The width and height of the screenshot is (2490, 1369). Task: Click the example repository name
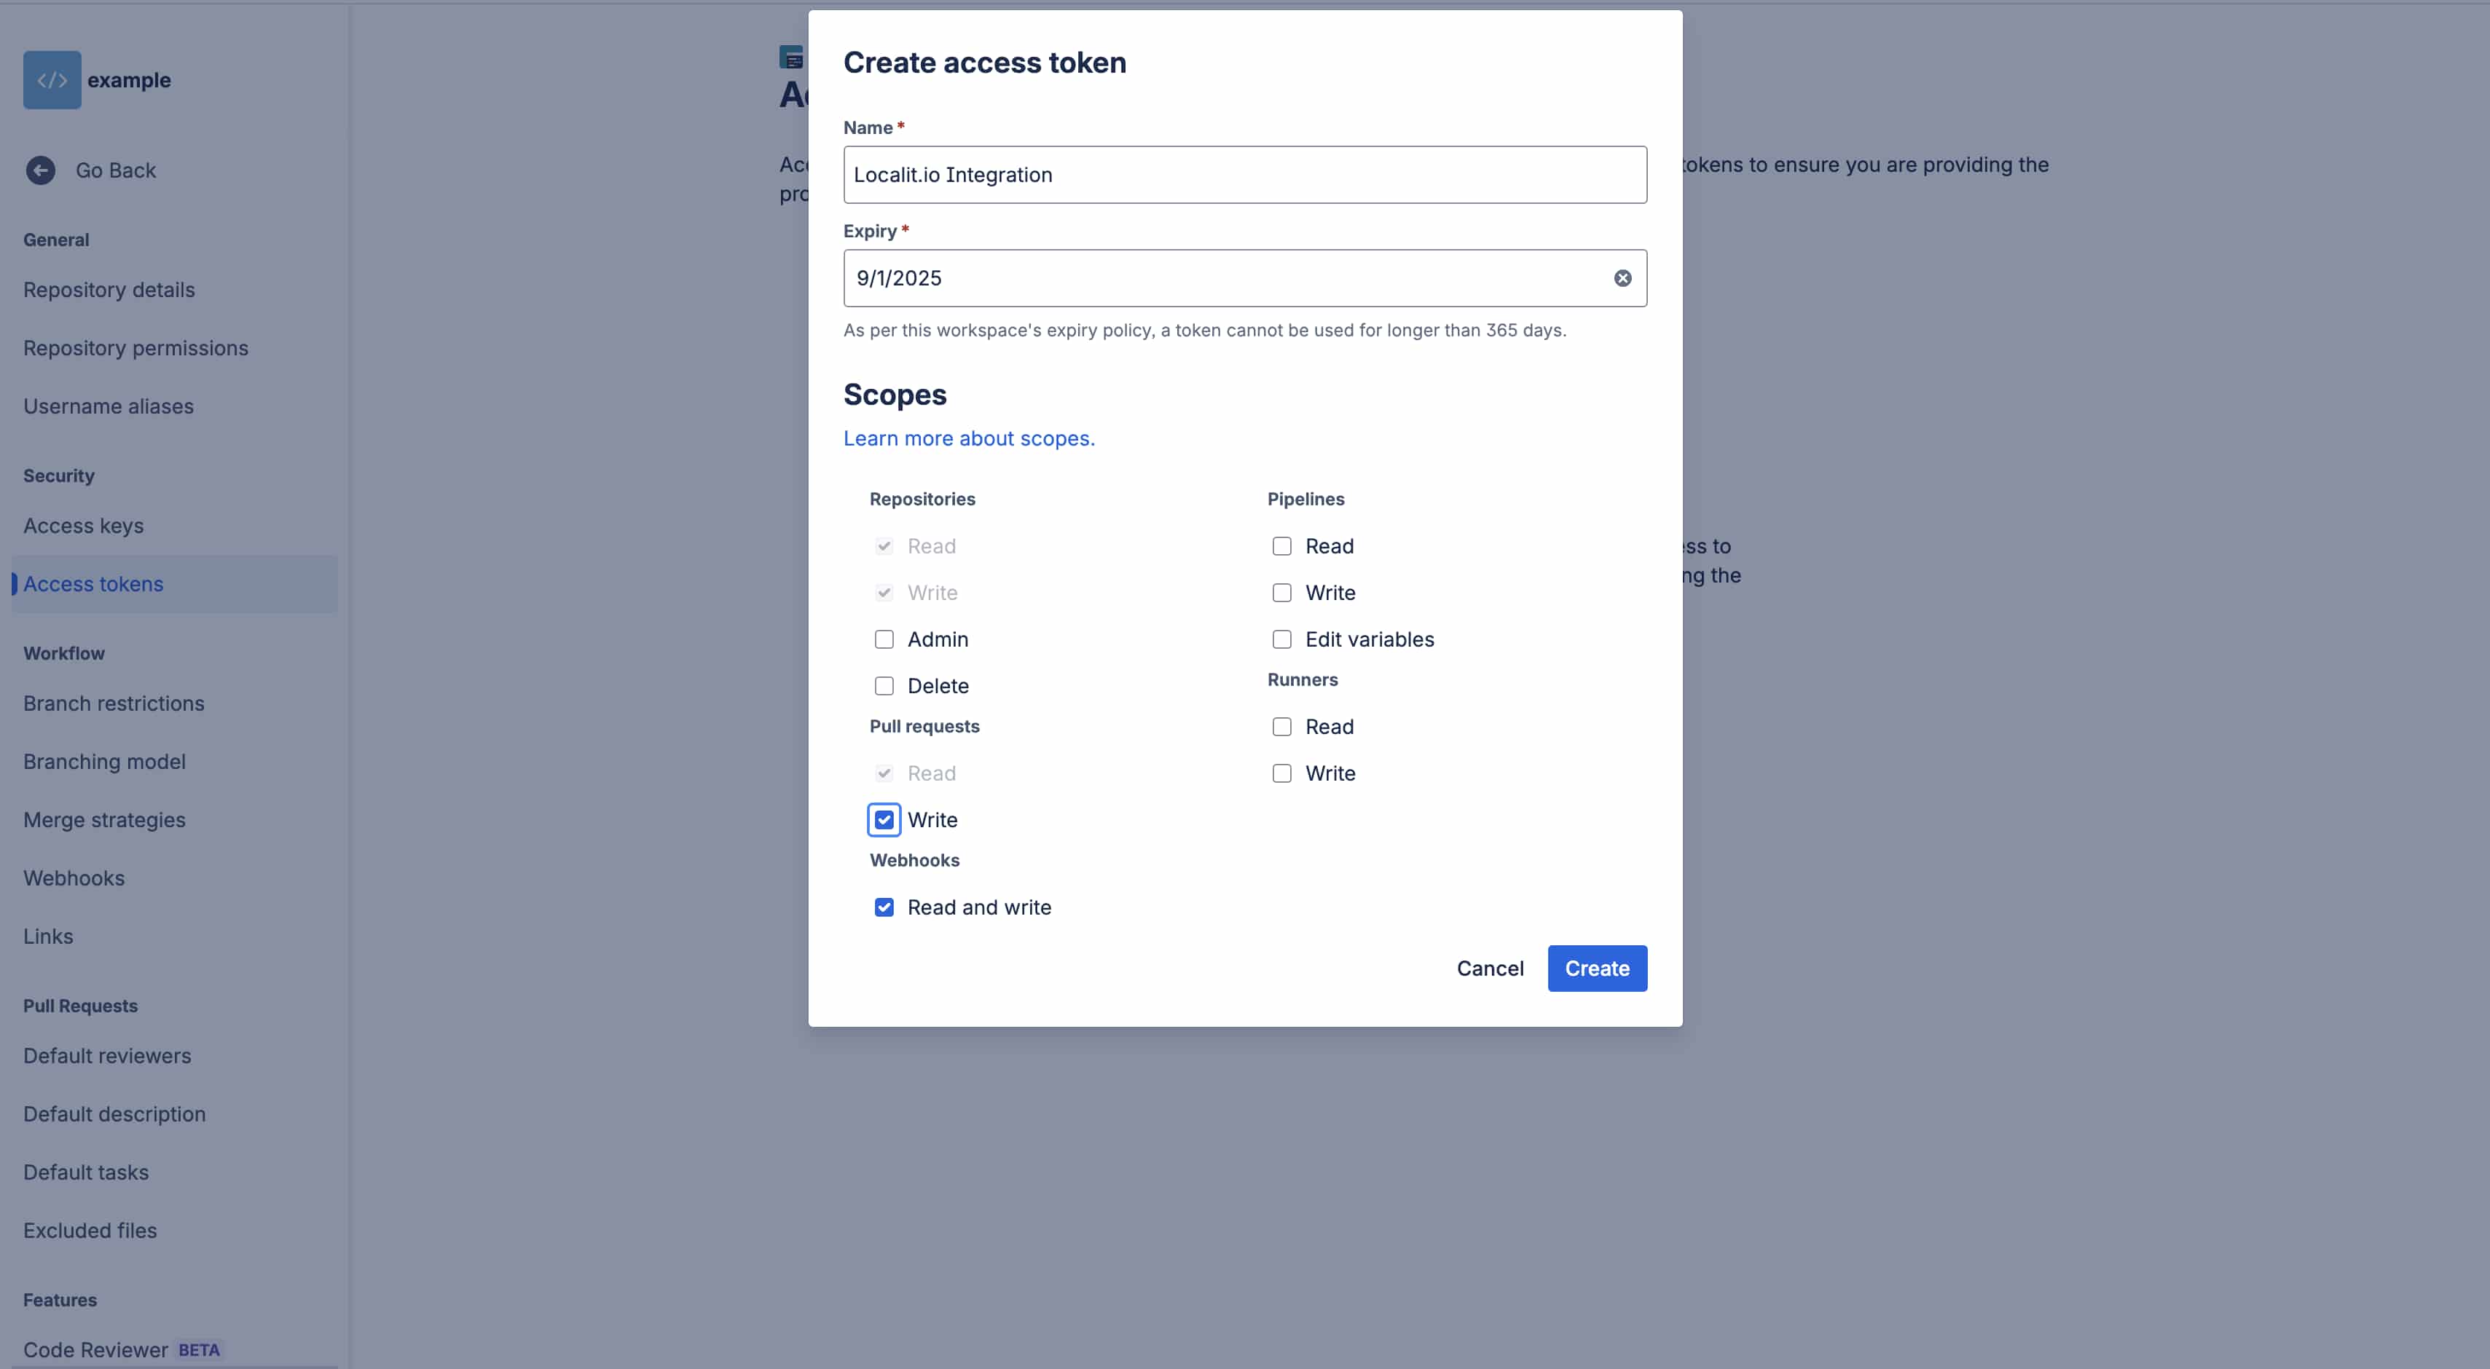click(x=128, y=80)
